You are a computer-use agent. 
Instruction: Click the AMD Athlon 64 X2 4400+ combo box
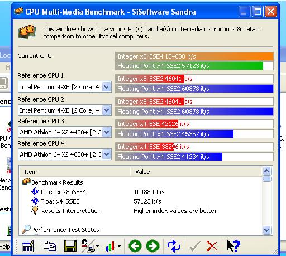65,132
